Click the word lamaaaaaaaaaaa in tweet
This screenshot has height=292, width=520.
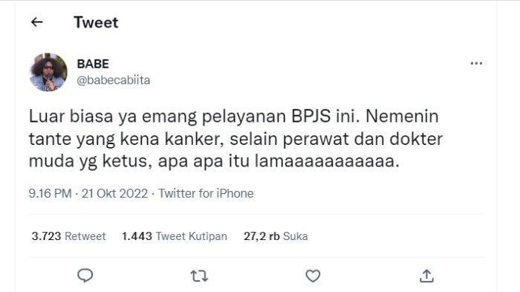click(327, 161)
